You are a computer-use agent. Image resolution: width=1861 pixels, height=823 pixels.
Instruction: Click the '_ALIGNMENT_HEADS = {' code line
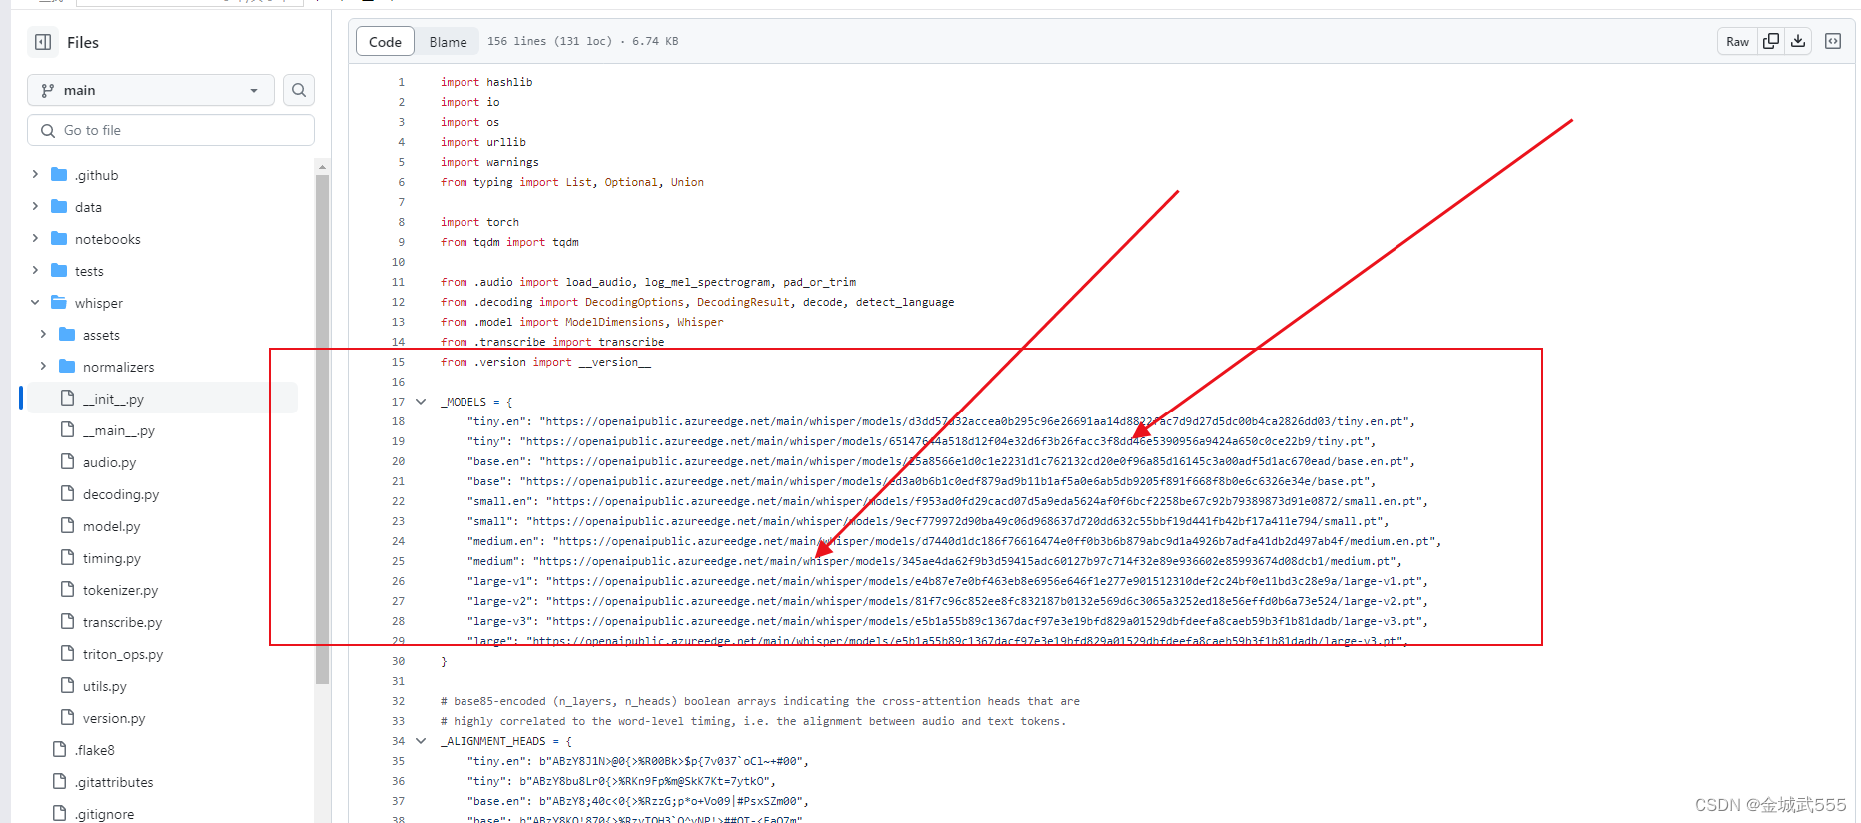click(506, 741)
